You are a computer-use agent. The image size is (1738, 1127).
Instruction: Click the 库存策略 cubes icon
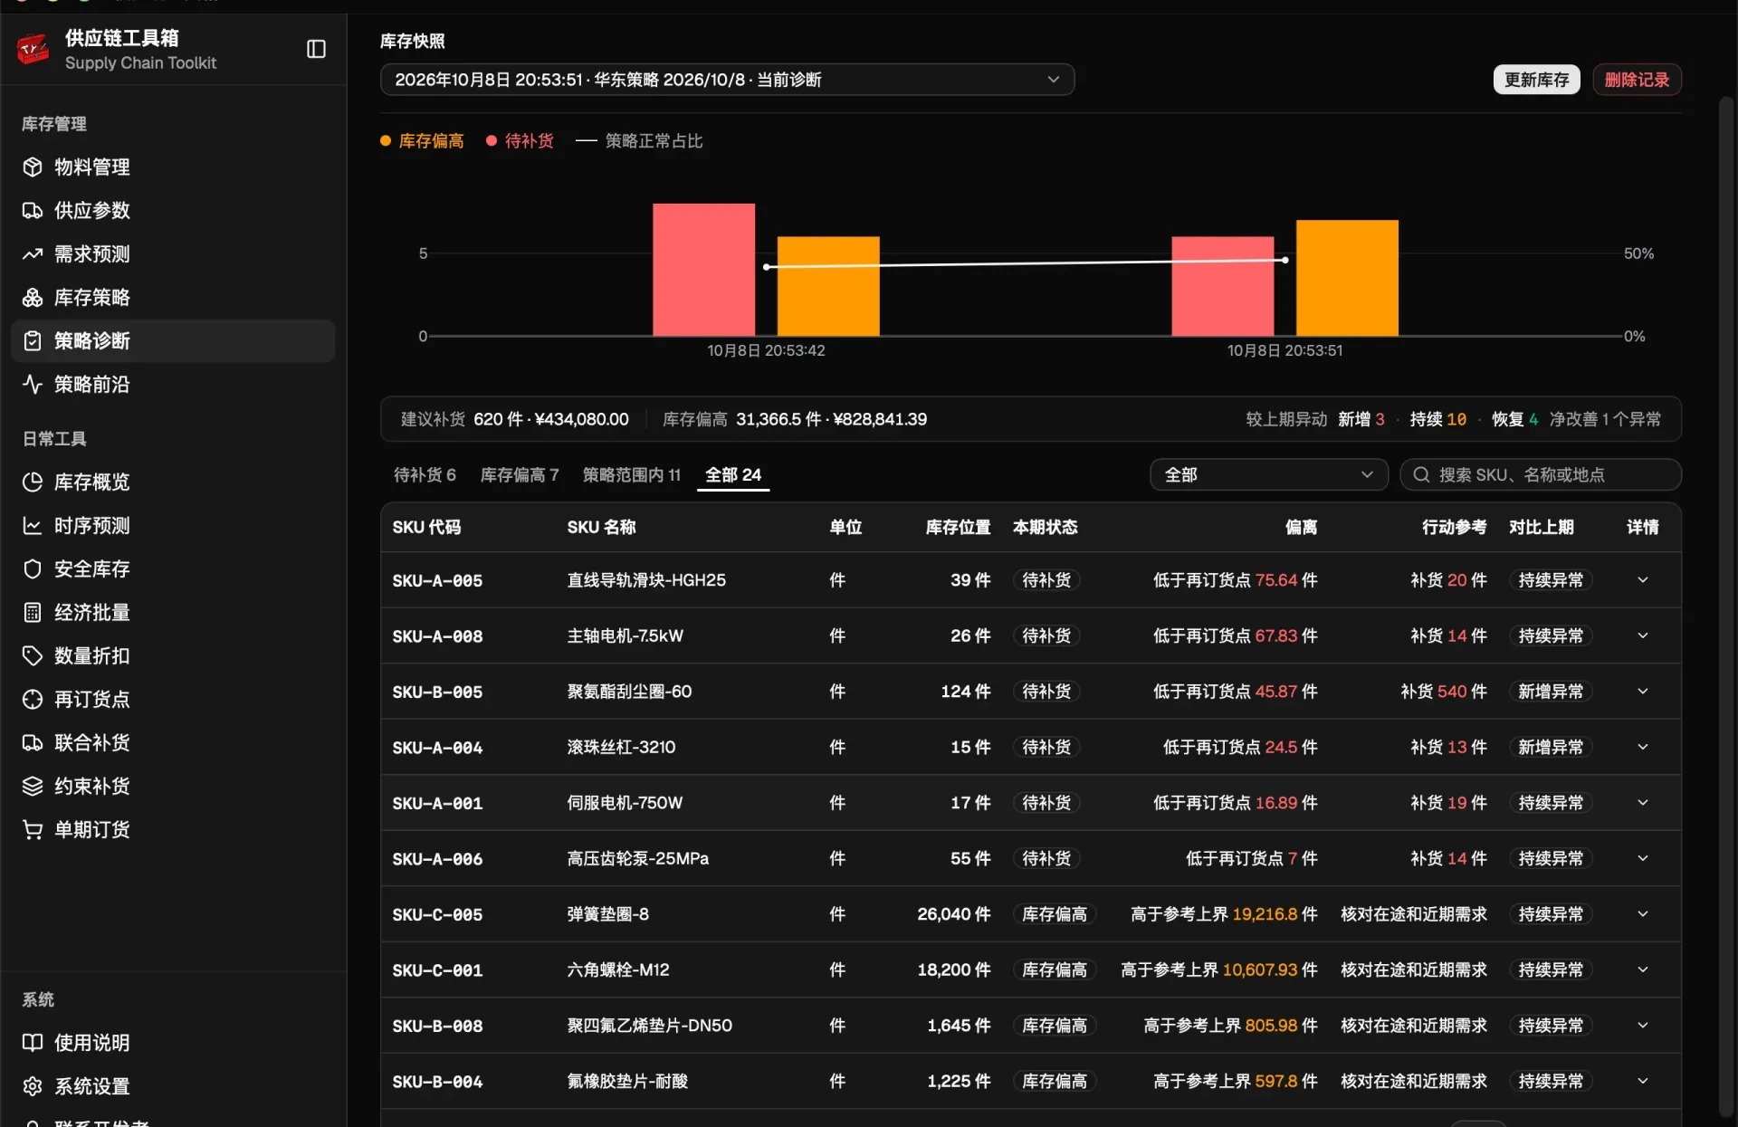tap(33, 297)
